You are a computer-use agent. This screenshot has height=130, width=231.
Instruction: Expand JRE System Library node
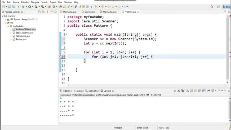click(x=5, y=19)
